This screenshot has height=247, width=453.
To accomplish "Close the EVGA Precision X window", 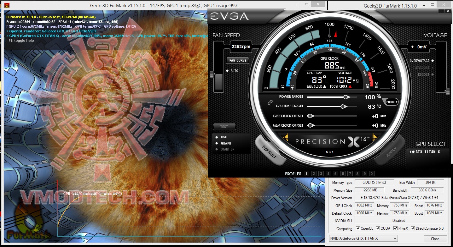I will 447,11.
